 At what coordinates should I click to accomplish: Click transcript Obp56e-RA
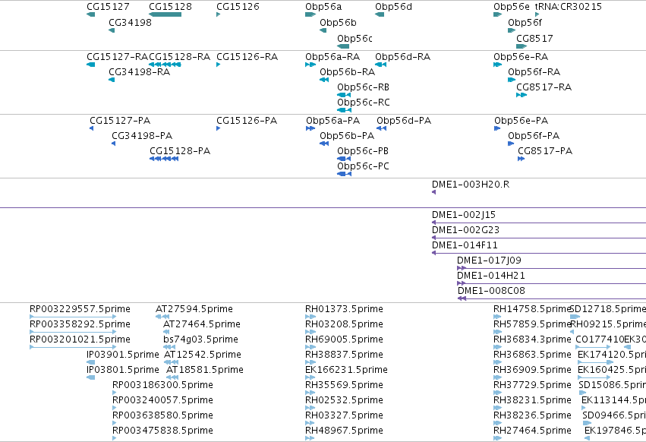(x=521, y=56)
